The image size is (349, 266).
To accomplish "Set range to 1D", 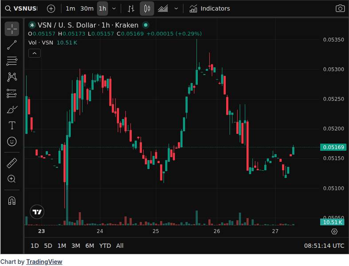I will click(x=35, y=246).
